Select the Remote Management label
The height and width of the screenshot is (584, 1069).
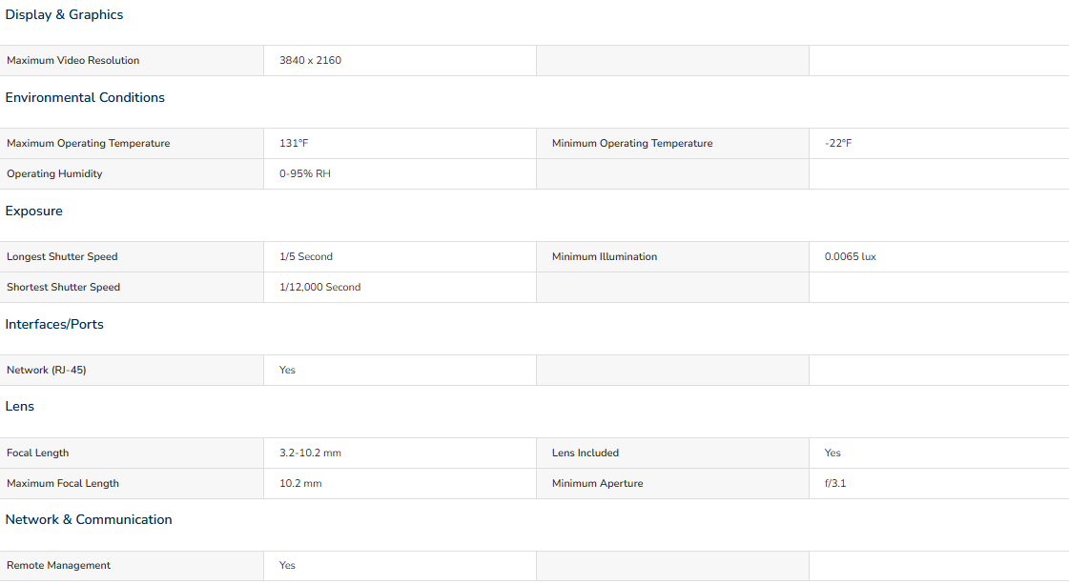click(x=58, y=566)
